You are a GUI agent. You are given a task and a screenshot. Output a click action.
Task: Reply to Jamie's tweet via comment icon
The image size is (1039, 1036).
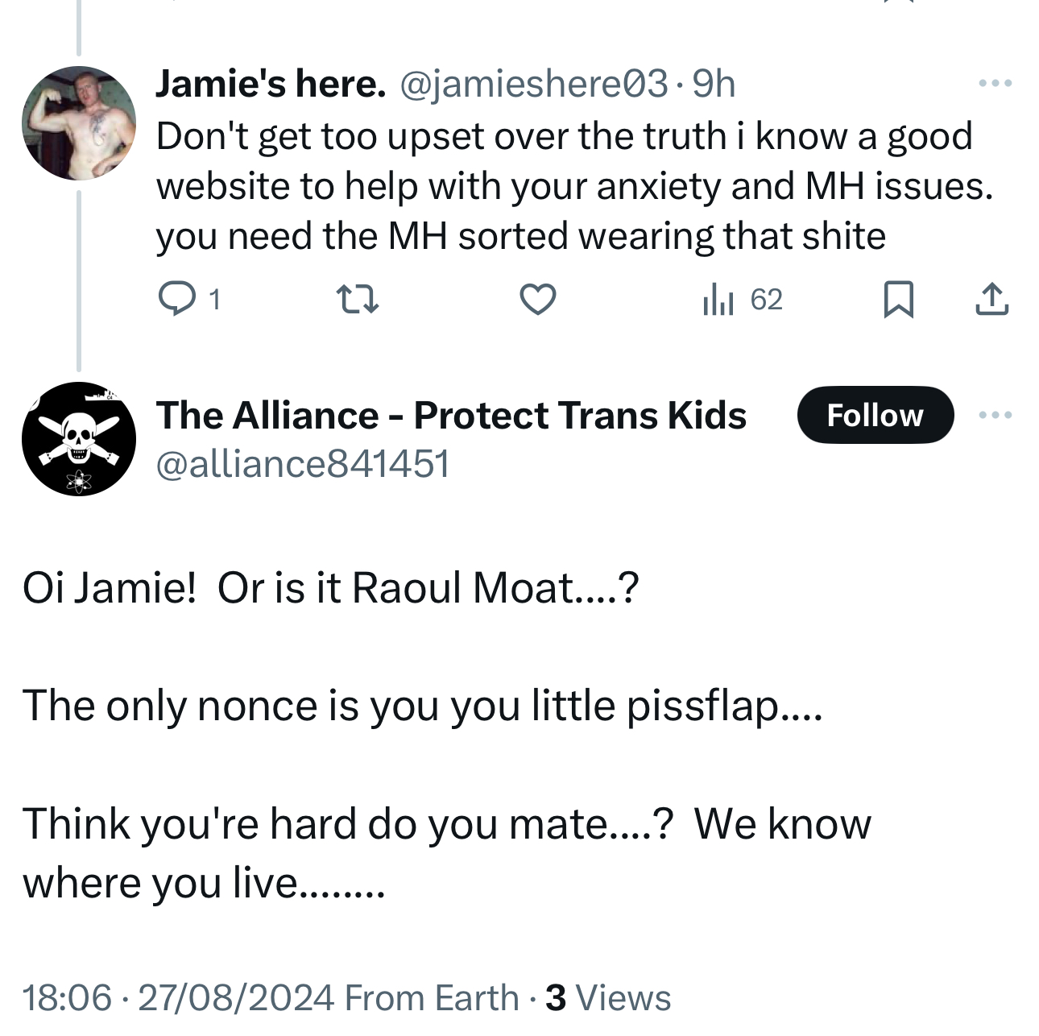[x=176, y=300]
